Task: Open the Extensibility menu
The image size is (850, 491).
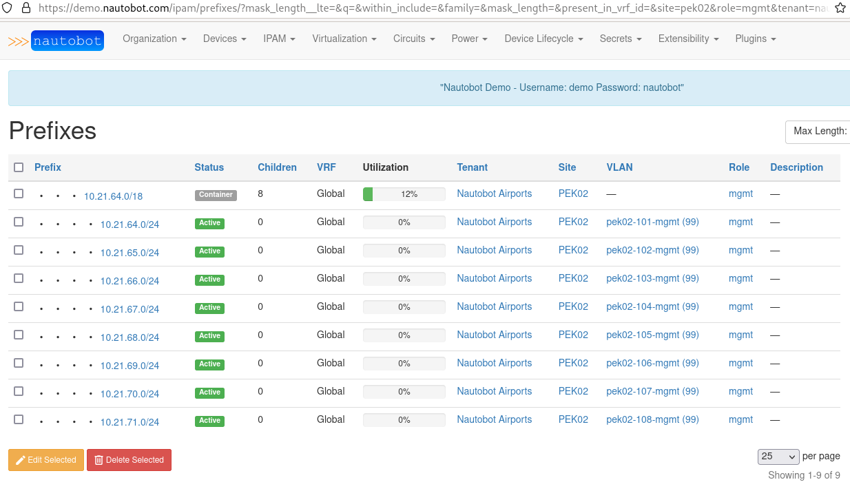Action: point(688,39)
